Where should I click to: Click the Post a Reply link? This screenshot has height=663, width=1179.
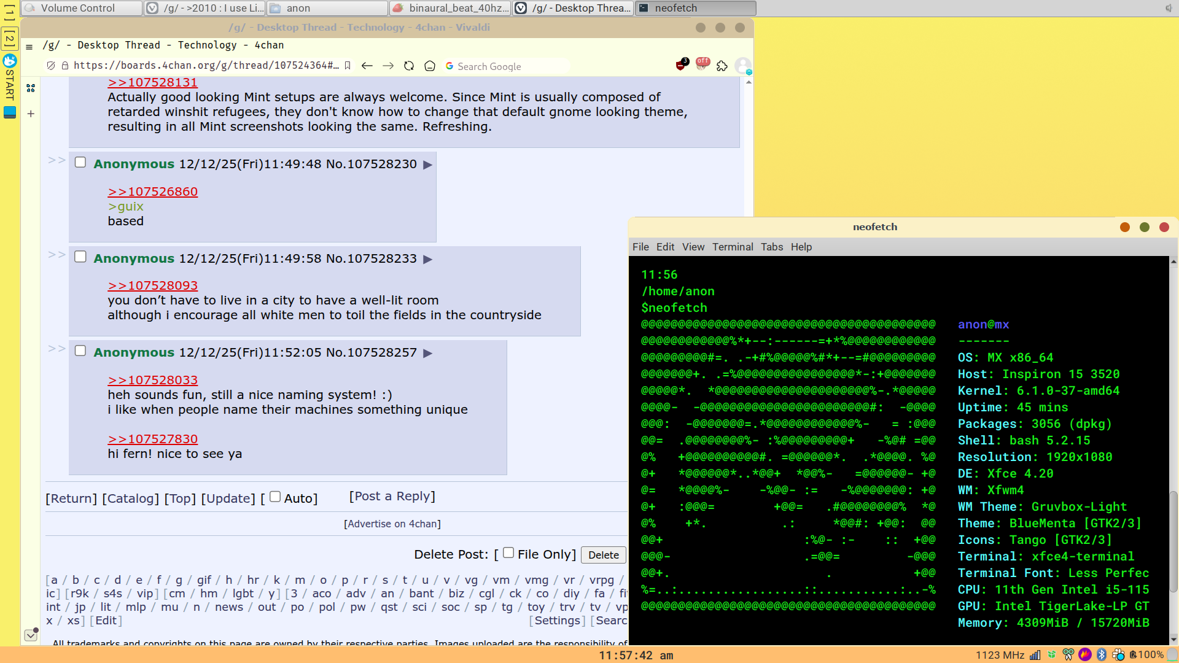(392, 496)
